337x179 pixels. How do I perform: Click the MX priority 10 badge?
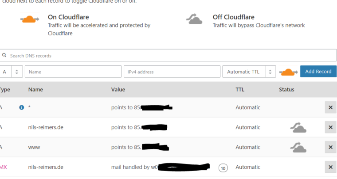tap(223, 168)
